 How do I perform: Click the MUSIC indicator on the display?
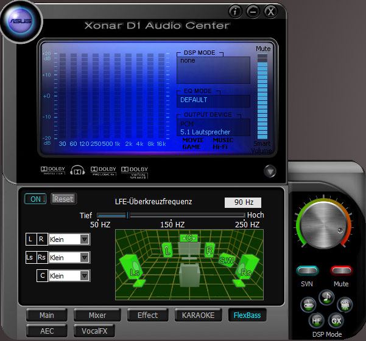tap(223, 140)
